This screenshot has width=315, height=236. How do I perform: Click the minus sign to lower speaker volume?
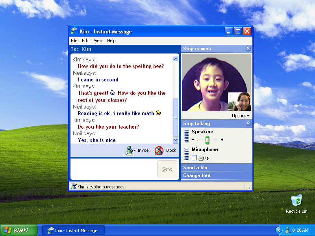point(193,140)
